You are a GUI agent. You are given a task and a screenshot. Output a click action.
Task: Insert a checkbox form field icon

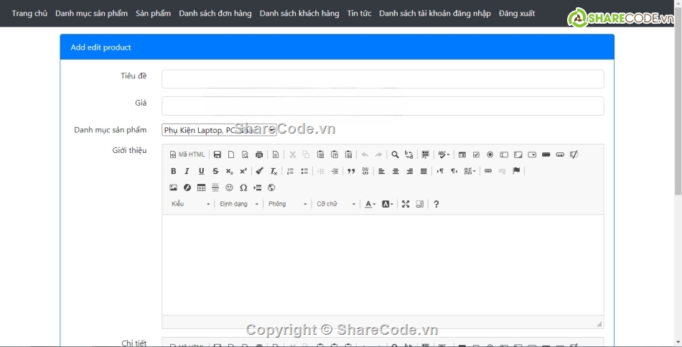[x=476, y=154]
